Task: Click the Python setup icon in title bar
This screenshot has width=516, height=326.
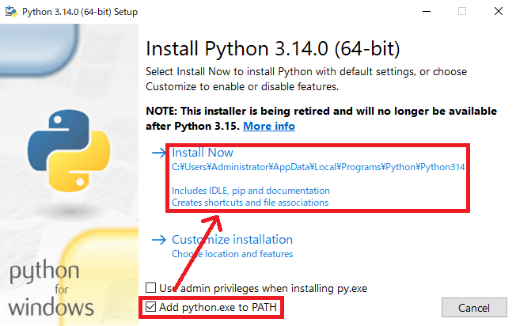Action: point(9,10)
